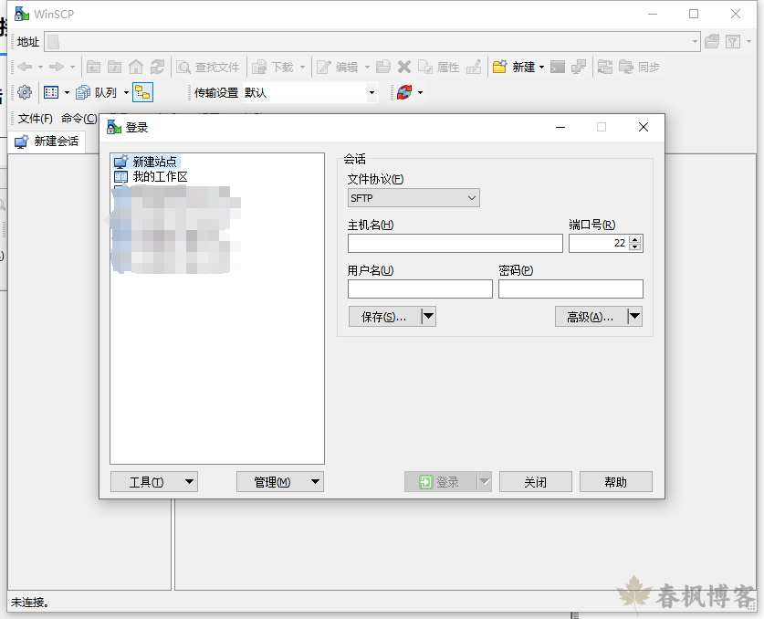Focus the Host name (主机名) field
Screen dimensions: 764x619
point(455,243)
